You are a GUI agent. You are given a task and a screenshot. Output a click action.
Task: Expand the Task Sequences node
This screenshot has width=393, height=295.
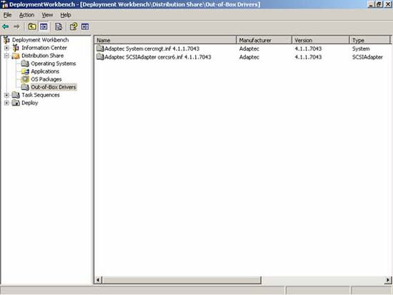point(6,95)
